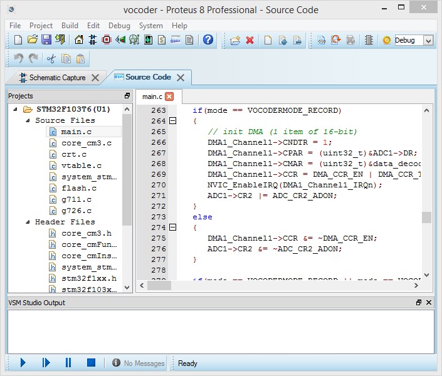442x376 pixels.
Task: Open the Debug menu
Action: (x=119, y=26)
